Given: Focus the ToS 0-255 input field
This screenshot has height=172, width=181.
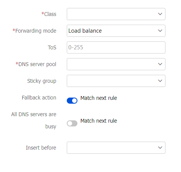Looking at the screenshot, I should click(116, 47).
